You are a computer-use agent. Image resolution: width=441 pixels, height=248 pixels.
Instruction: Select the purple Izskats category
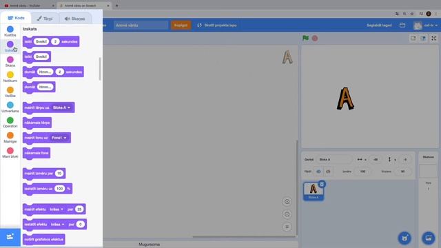pos(10,46)
